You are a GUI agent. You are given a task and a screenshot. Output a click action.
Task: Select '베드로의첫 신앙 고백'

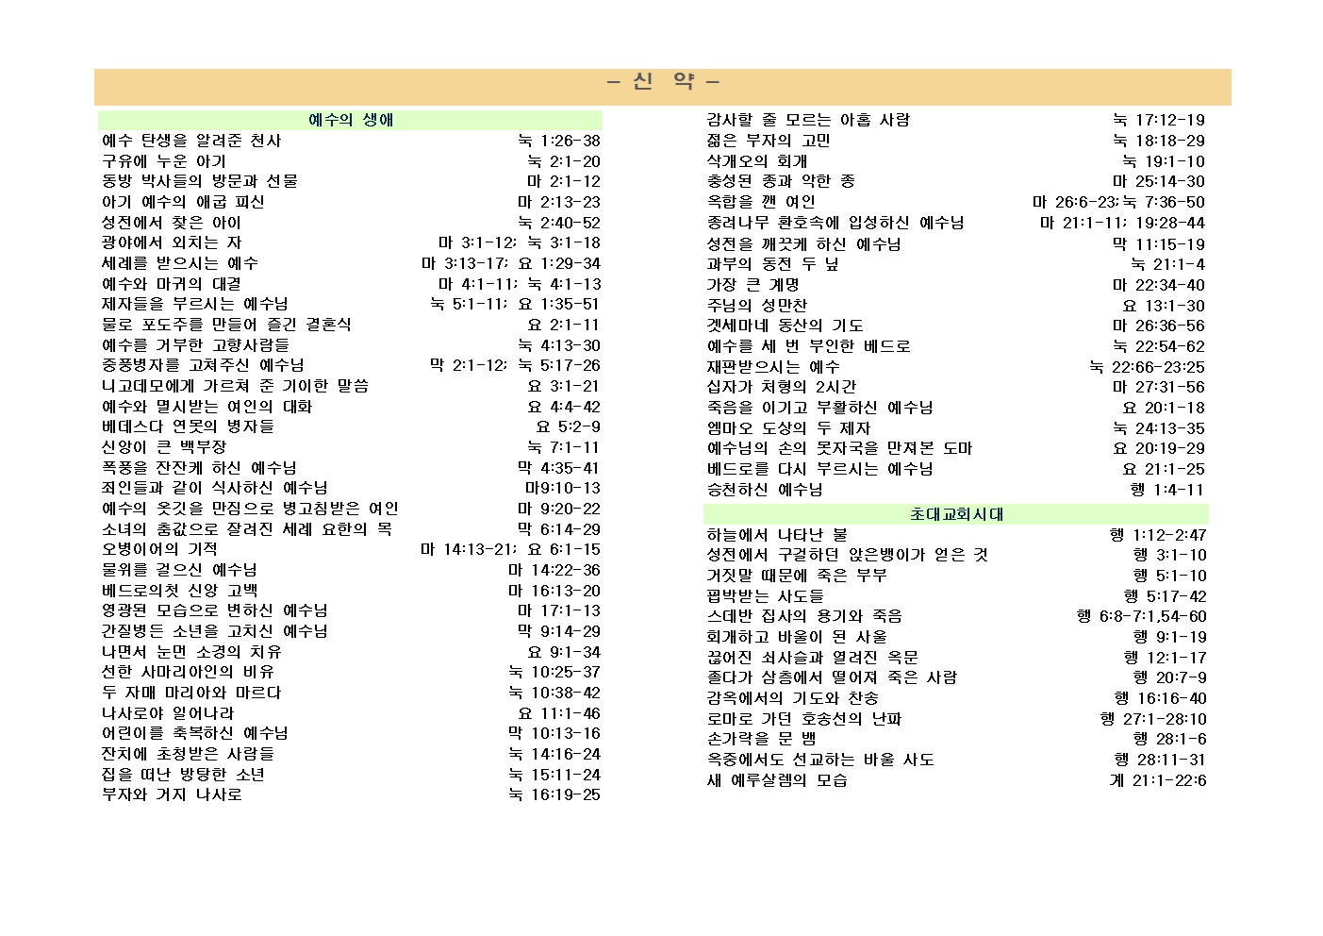coord(179,591)
